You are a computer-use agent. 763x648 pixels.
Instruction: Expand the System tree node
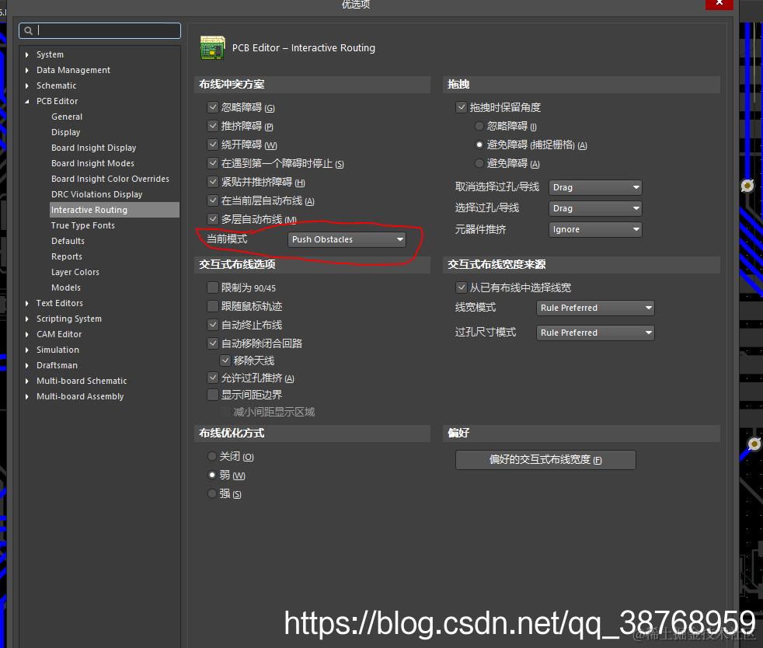point(26,54)
